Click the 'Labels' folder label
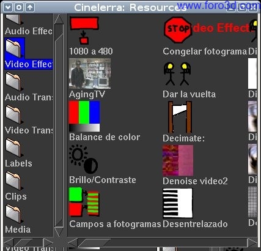The image size is (261, 251). [x=18, y=163]
